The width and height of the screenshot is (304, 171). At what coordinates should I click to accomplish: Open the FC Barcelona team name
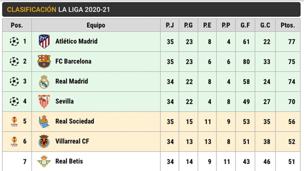(73, 61)
